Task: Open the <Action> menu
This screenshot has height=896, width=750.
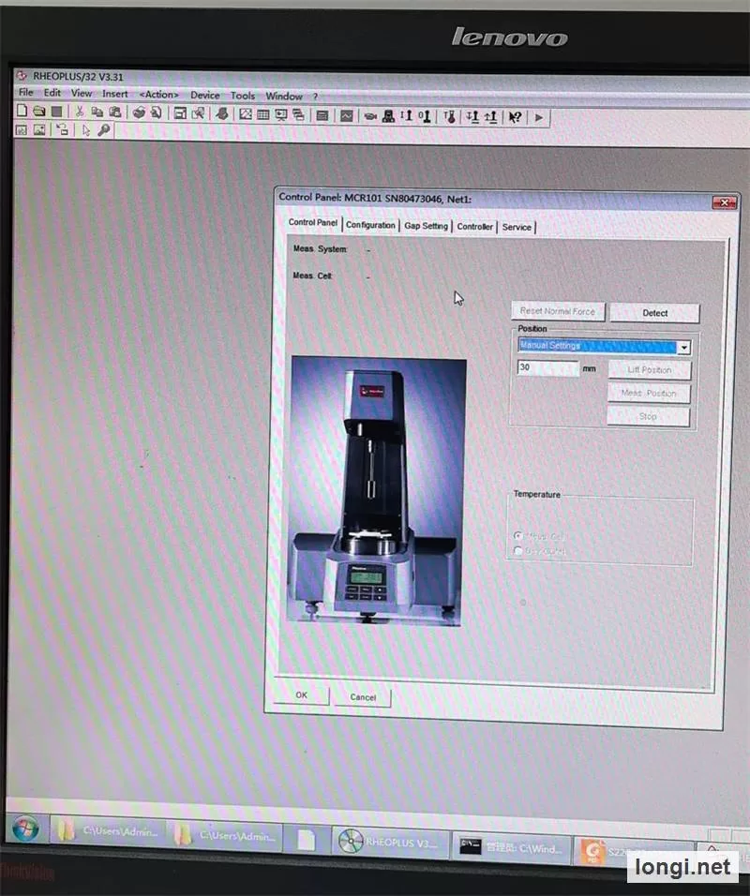Action: pyautogui.click(x=159, y=95)
